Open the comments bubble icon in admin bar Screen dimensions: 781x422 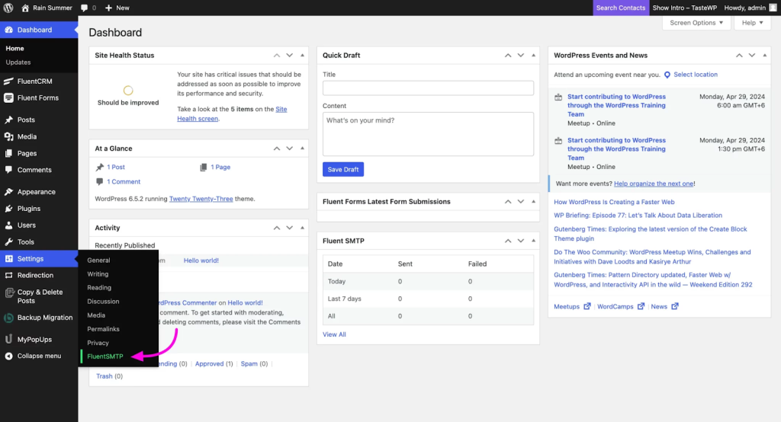pyautogui.click(x=85, y=8)
